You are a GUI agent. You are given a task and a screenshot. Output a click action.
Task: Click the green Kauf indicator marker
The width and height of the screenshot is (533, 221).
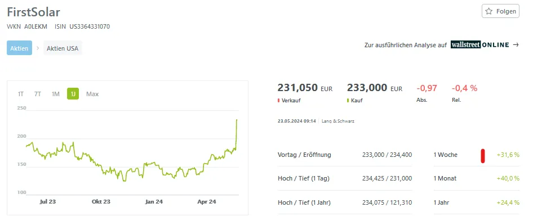pos(348,101)
